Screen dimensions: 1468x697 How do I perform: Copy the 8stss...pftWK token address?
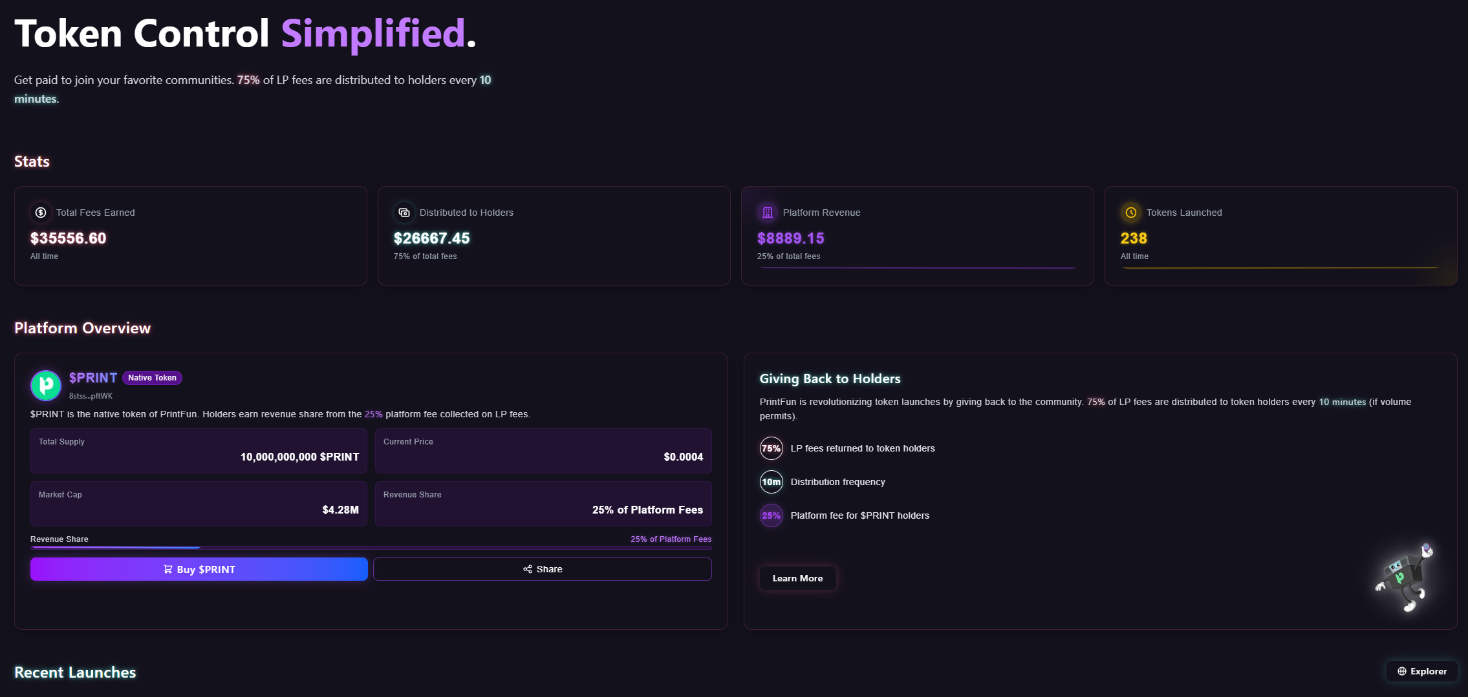click(x=90, y=395)
